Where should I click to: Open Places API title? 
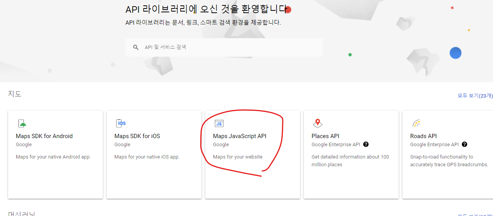coord(325,136)
